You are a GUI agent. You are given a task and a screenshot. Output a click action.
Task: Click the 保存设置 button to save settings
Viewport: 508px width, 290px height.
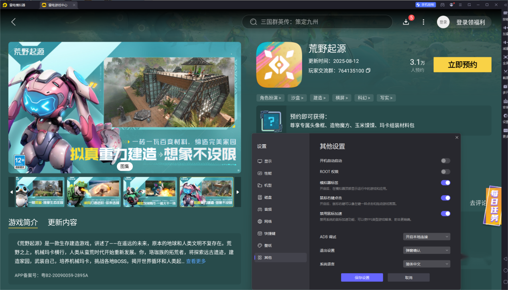click(362, 277)
